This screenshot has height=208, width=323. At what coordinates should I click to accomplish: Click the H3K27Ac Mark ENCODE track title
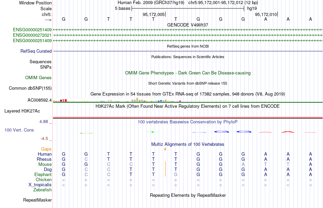188,106
